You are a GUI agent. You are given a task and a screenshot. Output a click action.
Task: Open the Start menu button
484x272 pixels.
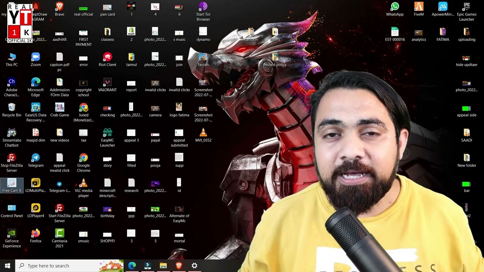(8, 266)
